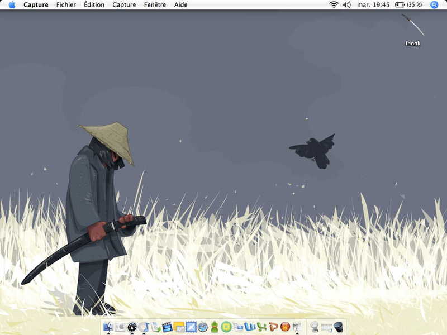
Task: Launch Microsoft Word from the dock
Action: 250,327
